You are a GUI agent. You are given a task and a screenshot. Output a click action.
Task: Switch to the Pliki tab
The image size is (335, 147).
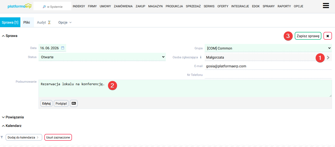tap(27, 22)
